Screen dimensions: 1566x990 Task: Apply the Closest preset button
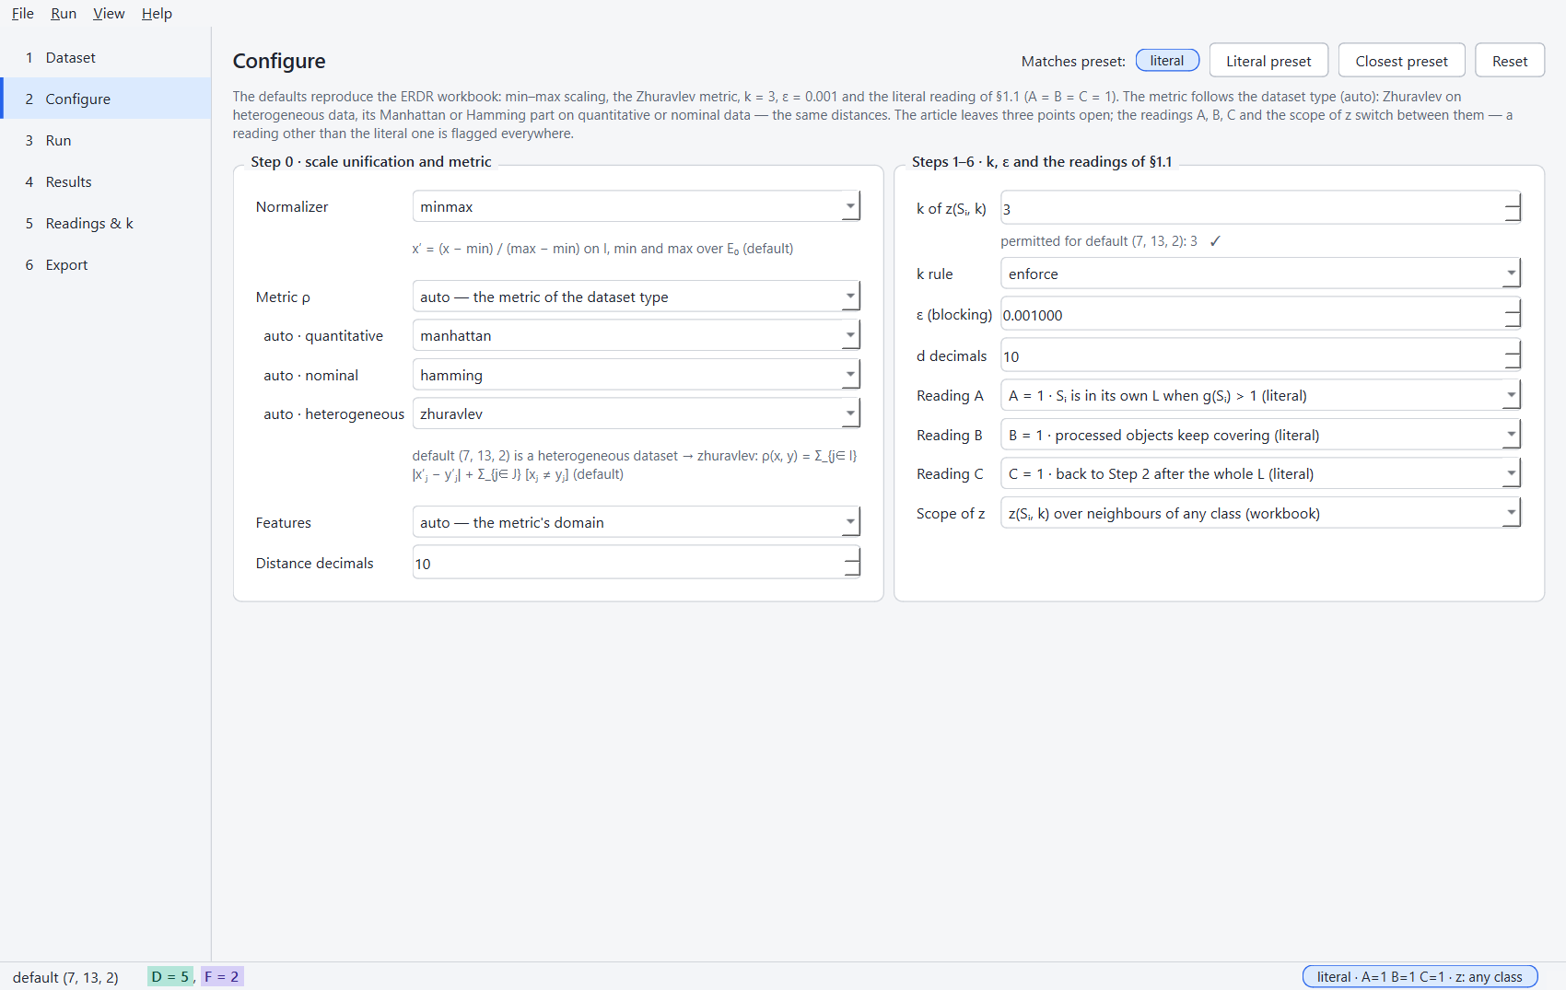(x=1401, y=61)
